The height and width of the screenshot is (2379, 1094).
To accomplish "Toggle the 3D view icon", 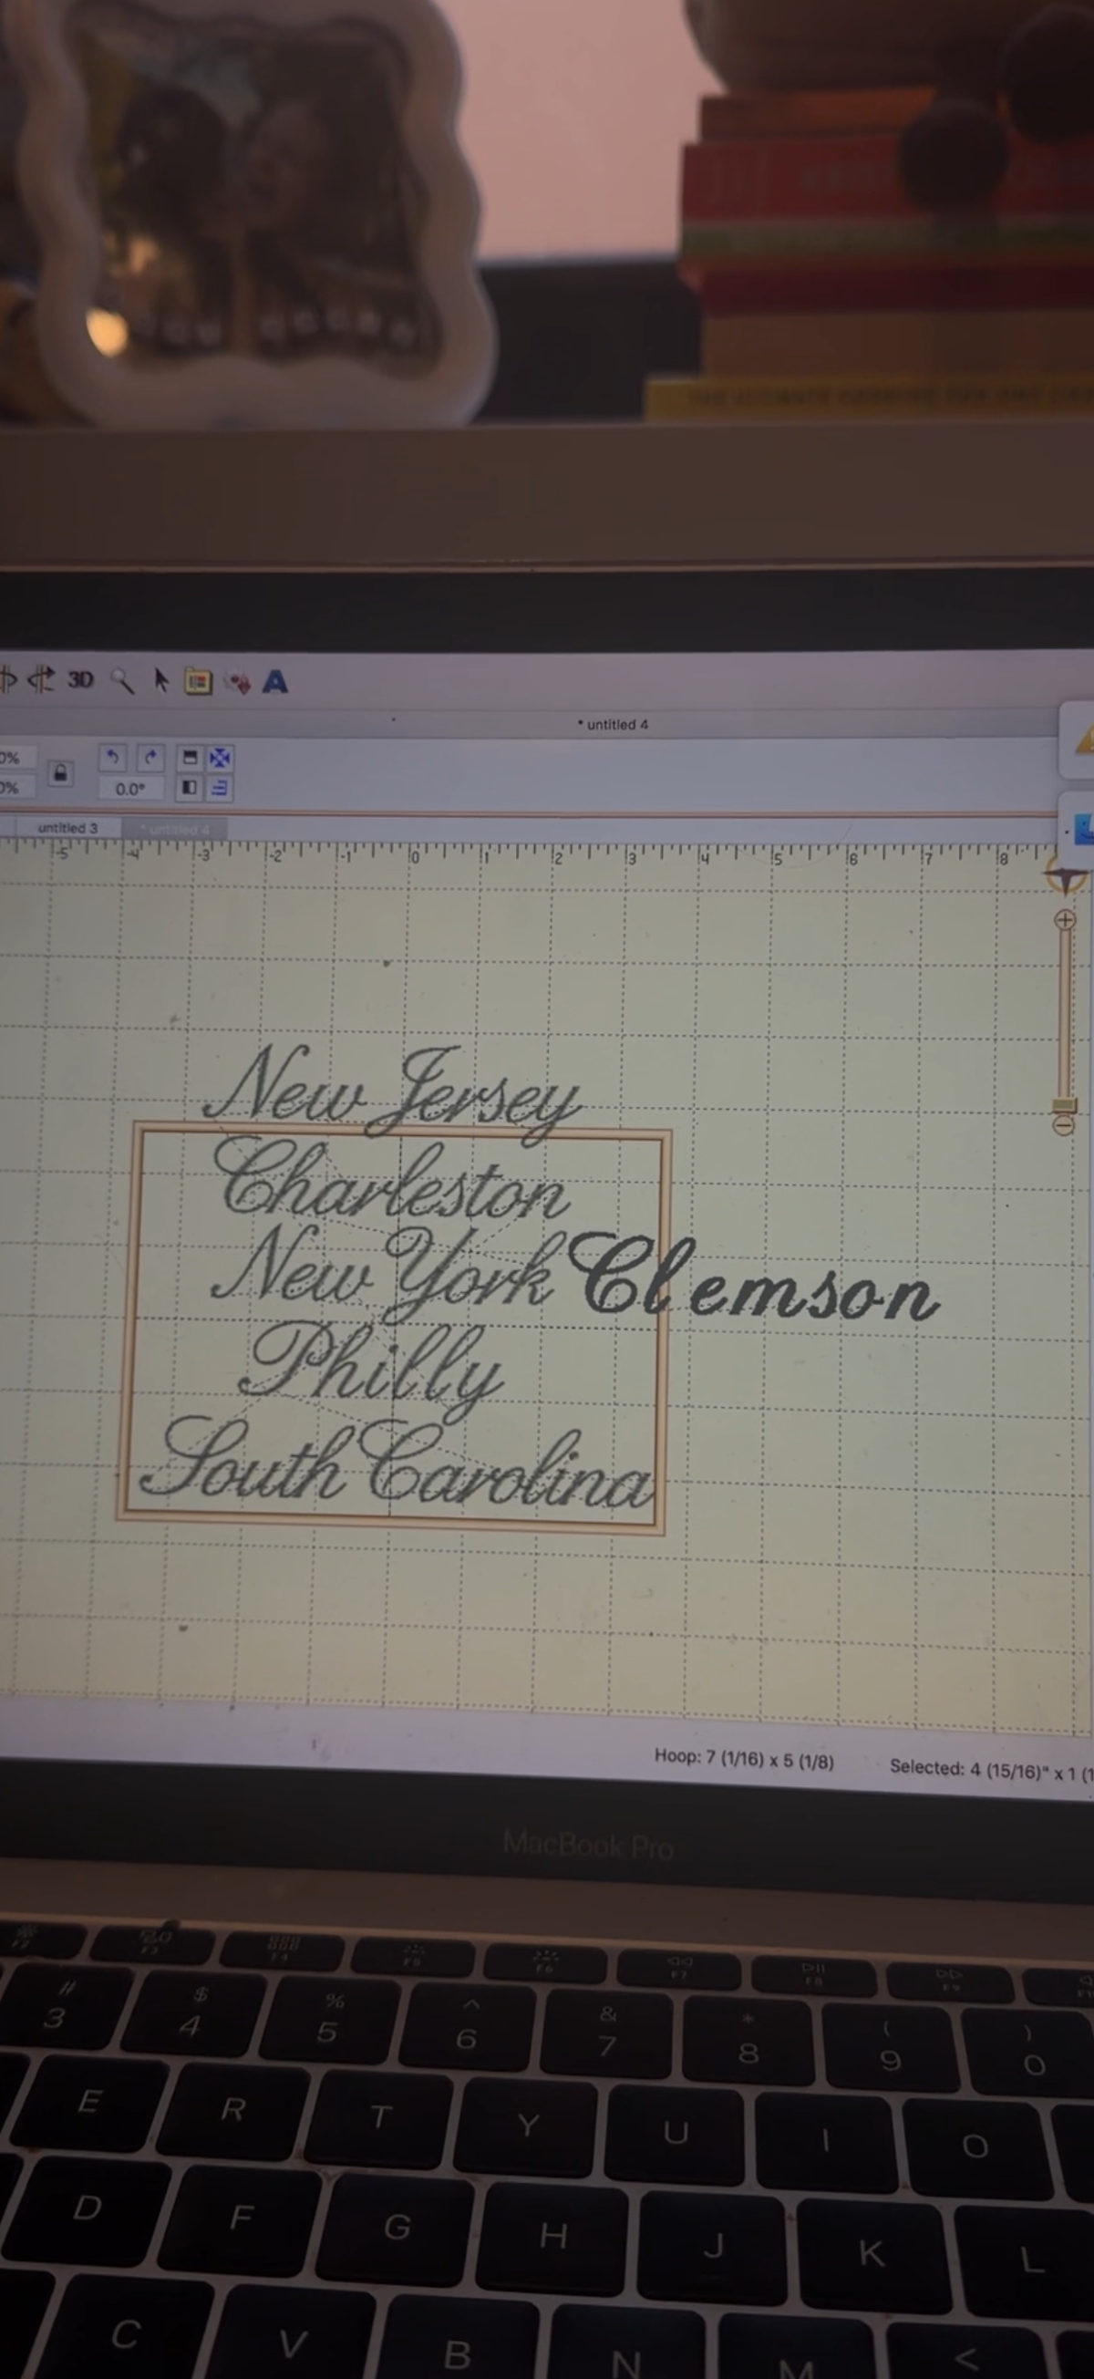I will pos(80,679).
